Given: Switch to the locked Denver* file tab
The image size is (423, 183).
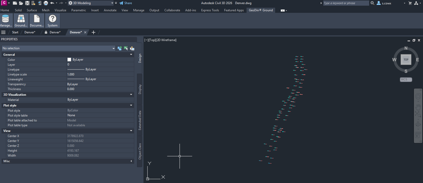Looking at the screenshot, I should tap(53, 32).
